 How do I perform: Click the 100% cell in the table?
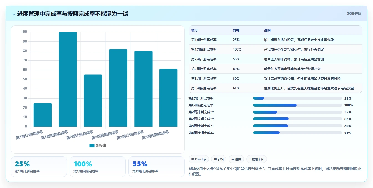click(237, 50)
